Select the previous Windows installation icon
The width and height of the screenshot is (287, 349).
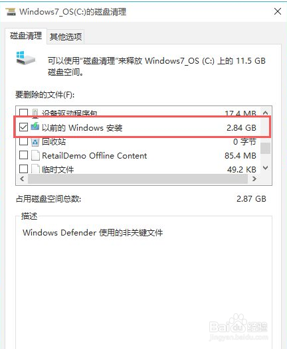click(35, 127)
